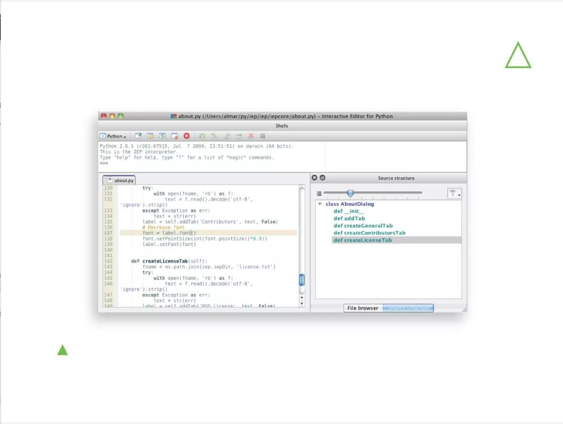
Task: Select the about.py editor tab
Action: [119, 180]
